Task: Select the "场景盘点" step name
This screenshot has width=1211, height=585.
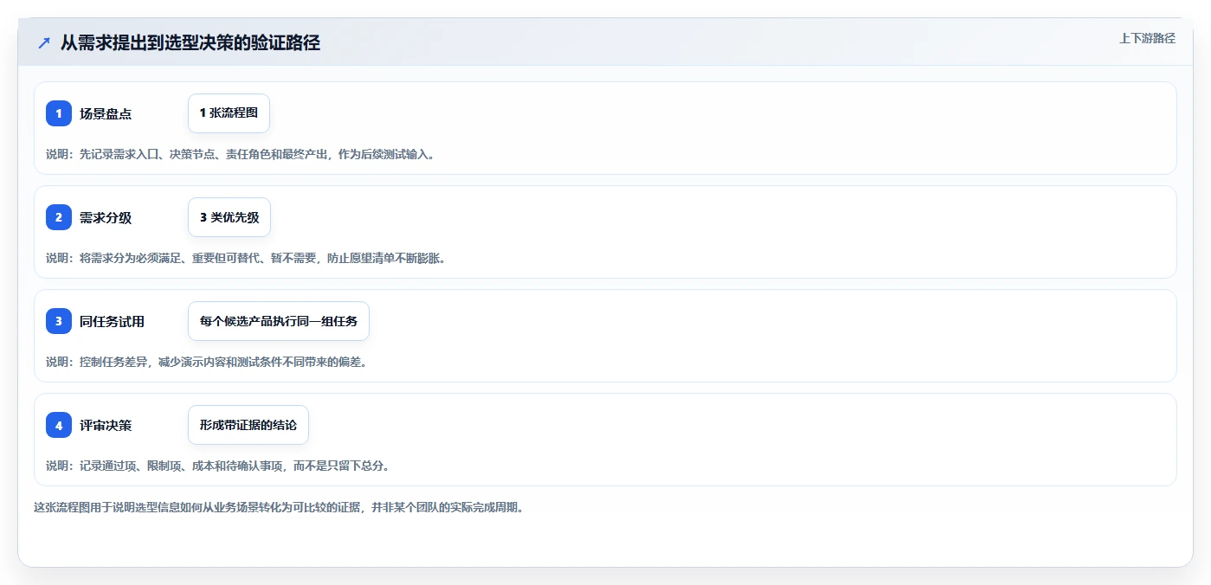Action: point(106,113)
